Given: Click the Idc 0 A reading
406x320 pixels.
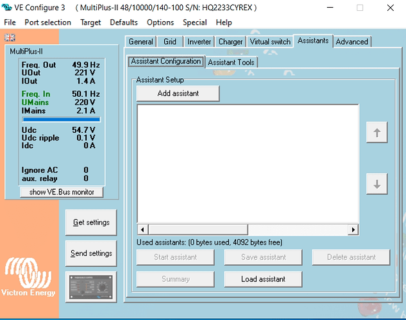Looking at the screenshot, I should [58, 146].
